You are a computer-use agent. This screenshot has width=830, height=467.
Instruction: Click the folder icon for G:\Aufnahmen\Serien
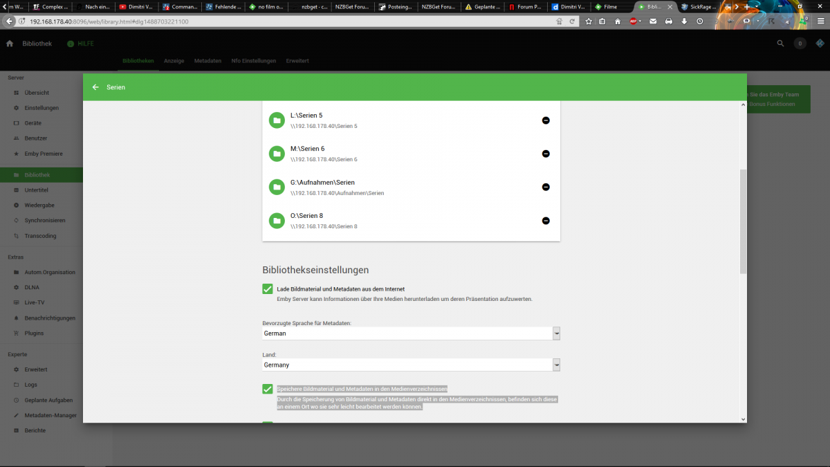coord(277,187)
